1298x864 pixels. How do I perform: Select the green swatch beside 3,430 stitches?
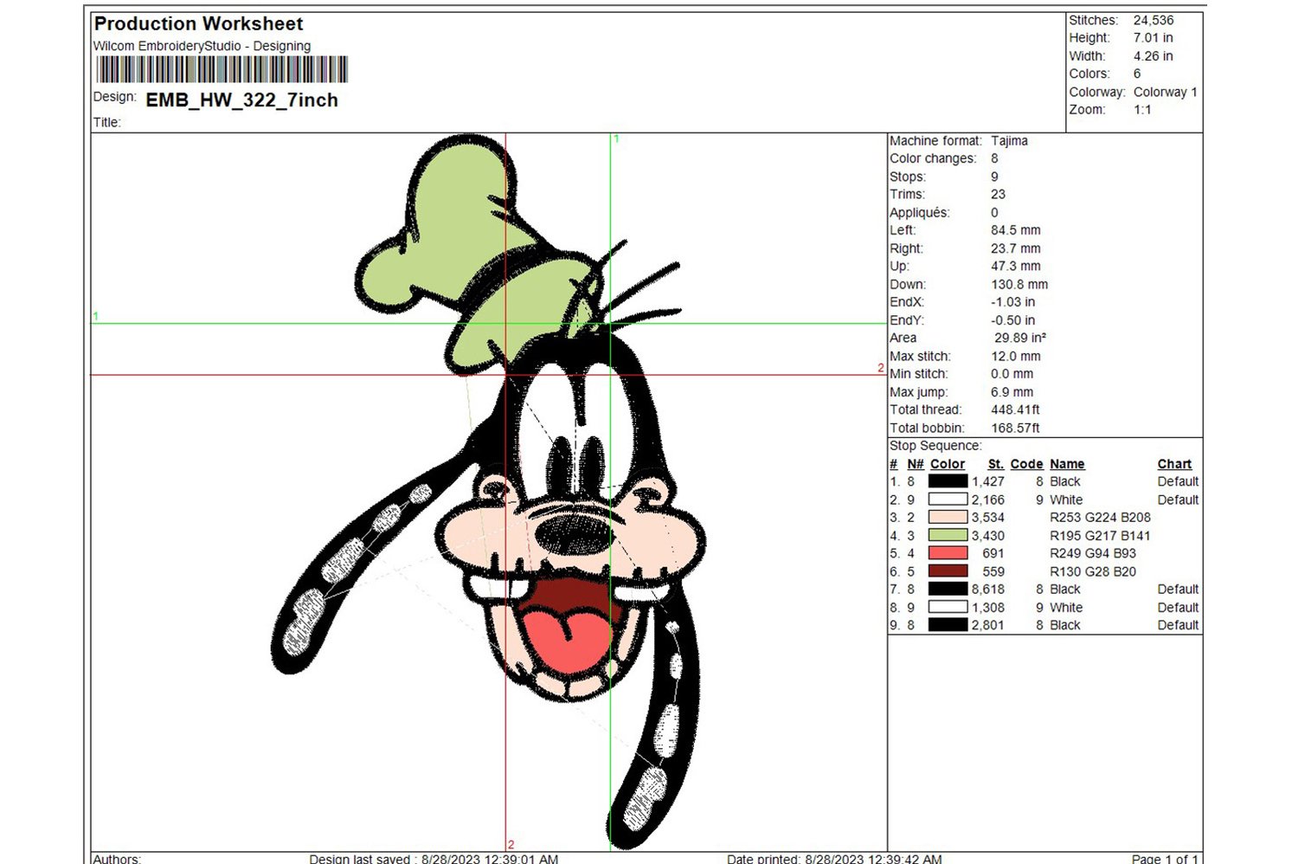pos(948,535)
